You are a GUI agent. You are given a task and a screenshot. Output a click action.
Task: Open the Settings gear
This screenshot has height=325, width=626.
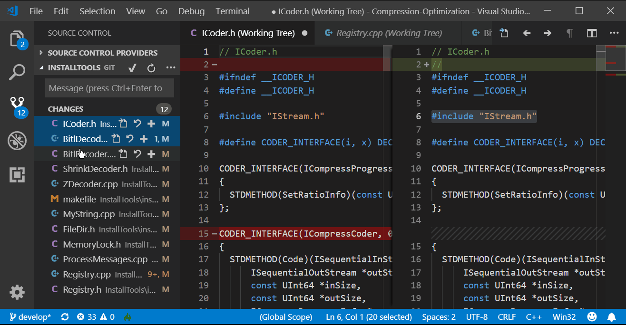click(17, 292)
